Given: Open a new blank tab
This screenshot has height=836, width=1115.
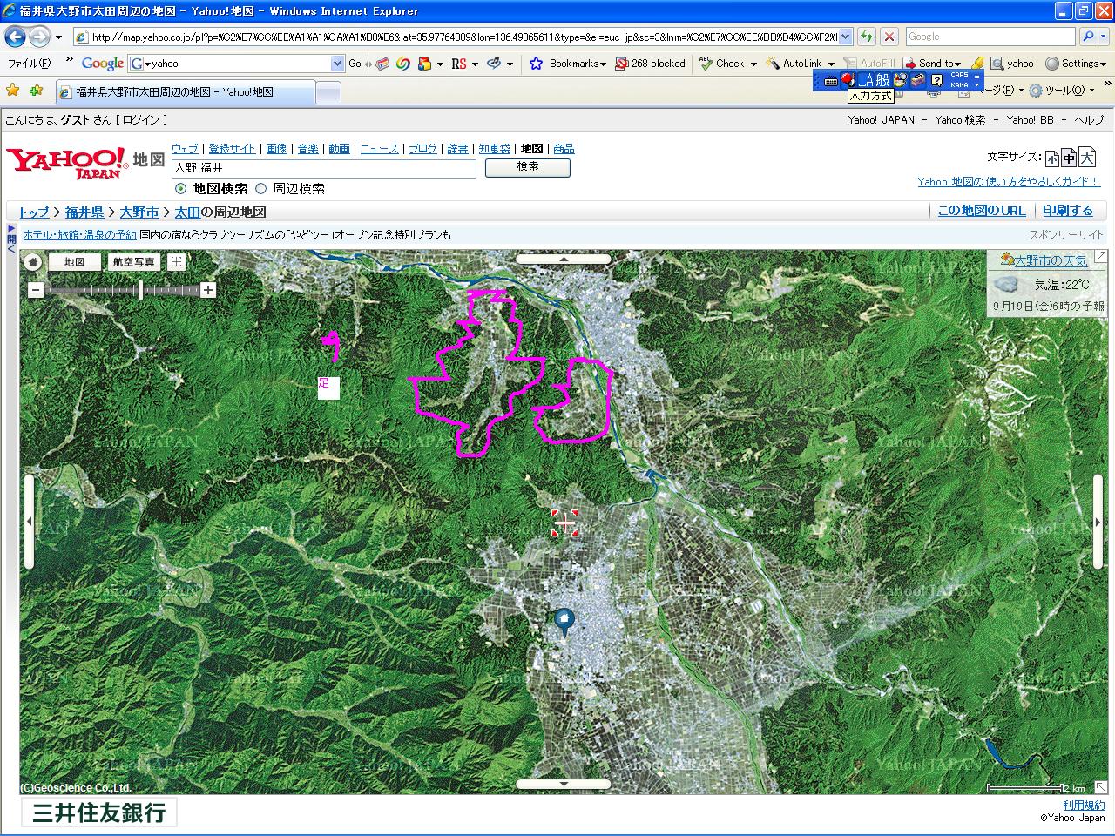Looking at the screenshot, I should point(328,92).
